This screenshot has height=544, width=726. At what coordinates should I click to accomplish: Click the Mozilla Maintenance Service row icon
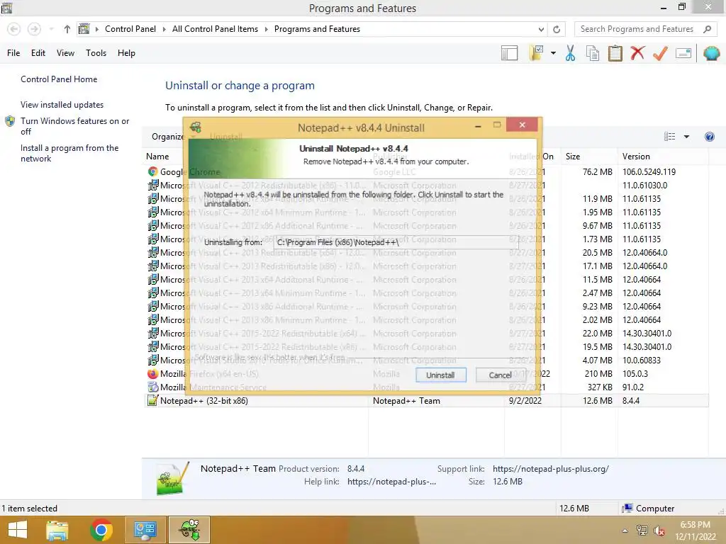pos(153,387)
